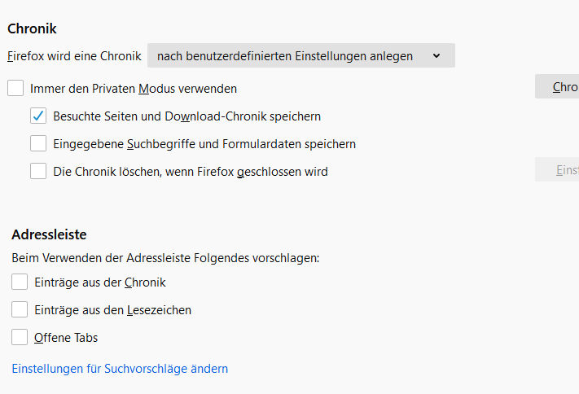Enable "Immer den Privaten Modus verwenden" checkbox
579x394 pixels.
(x=15, y=88)
